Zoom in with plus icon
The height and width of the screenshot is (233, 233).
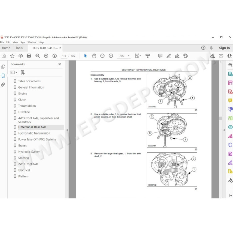(111, 56)
